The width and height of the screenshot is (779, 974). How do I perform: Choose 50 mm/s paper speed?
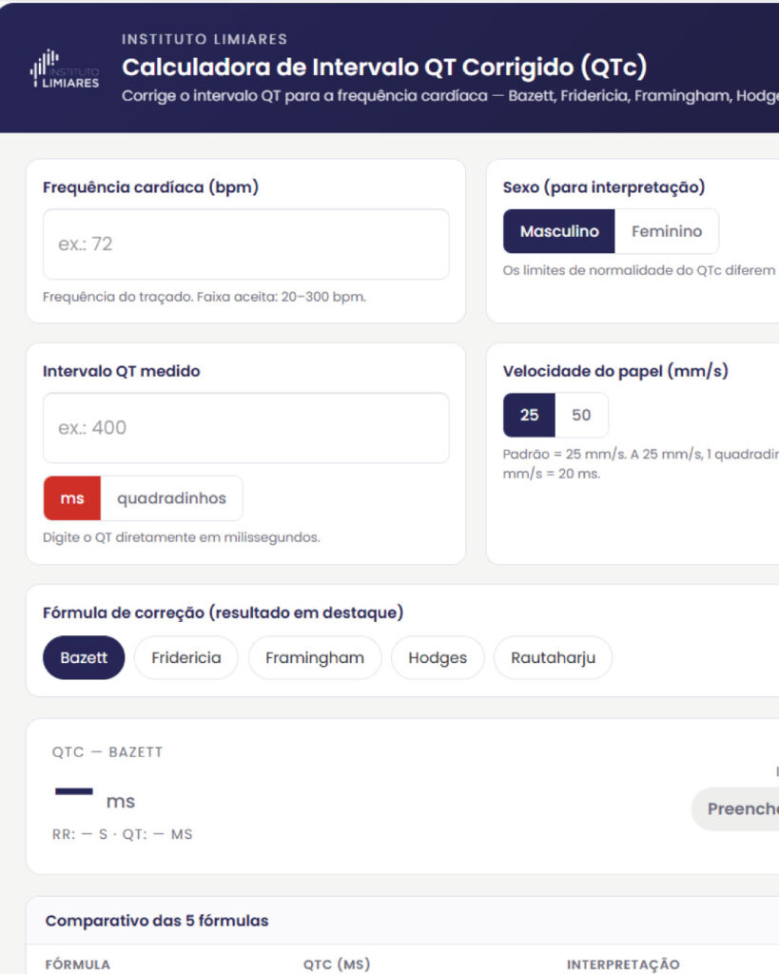coord(581,415)
